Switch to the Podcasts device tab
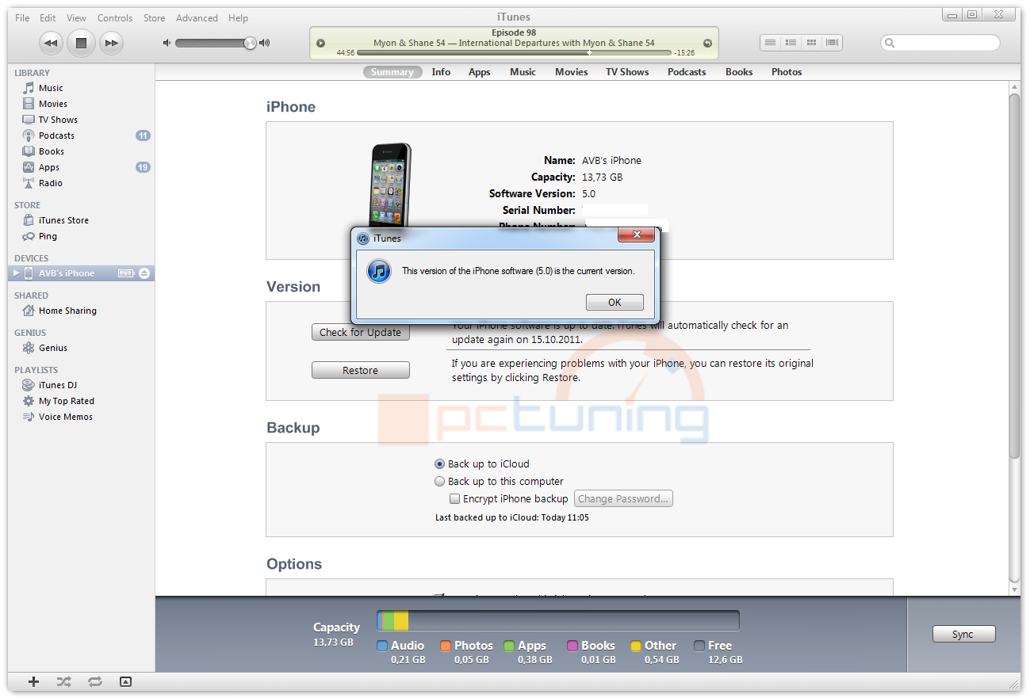Viewport: 1030px width, 698px height. pyautogui.click(x=687, y=72)
